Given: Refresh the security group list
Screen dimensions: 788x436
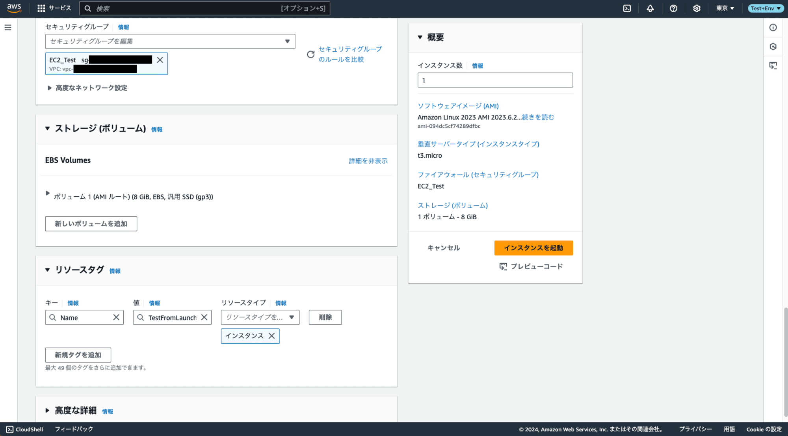Looking at the screenshot, I should 310,54.
